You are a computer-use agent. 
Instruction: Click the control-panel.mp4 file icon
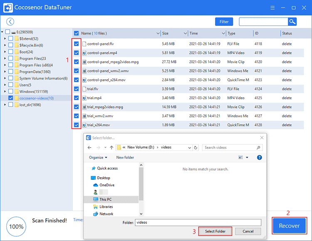(x=84, y=53)
